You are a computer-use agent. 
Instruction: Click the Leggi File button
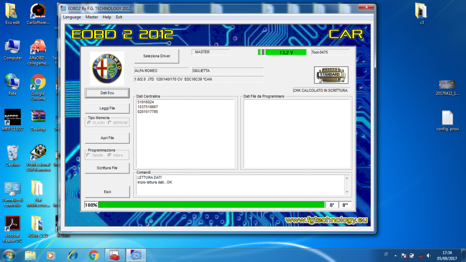pos(107,108)
